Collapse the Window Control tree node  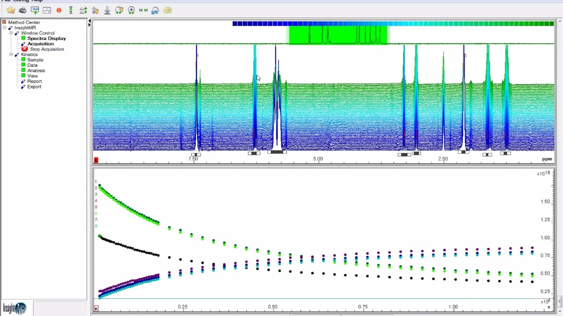11,33
